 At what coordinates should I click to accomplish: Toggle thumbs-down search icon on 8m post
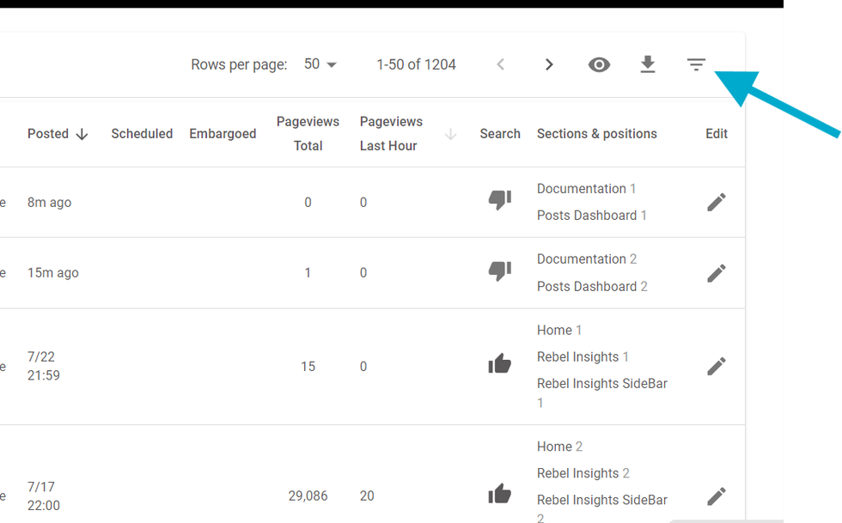pyautogui.click(x=499, y=200)
